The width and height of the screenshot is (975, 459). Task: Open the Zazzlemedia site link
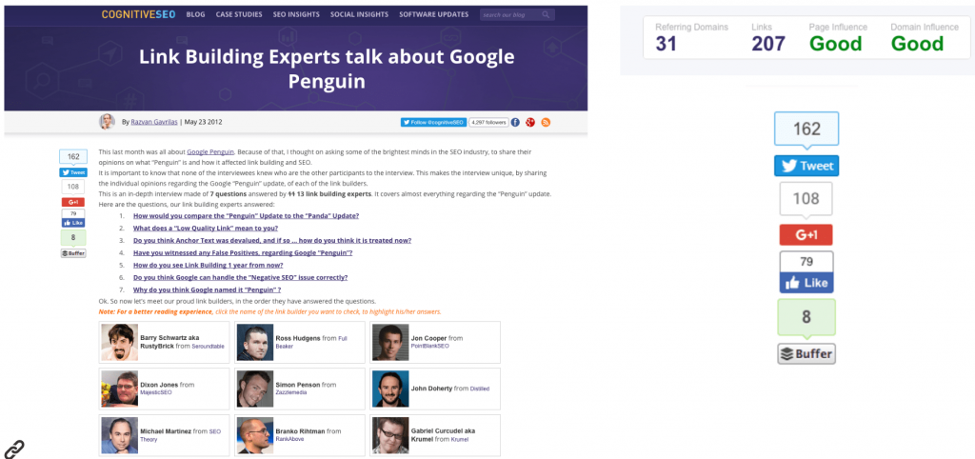291,392
